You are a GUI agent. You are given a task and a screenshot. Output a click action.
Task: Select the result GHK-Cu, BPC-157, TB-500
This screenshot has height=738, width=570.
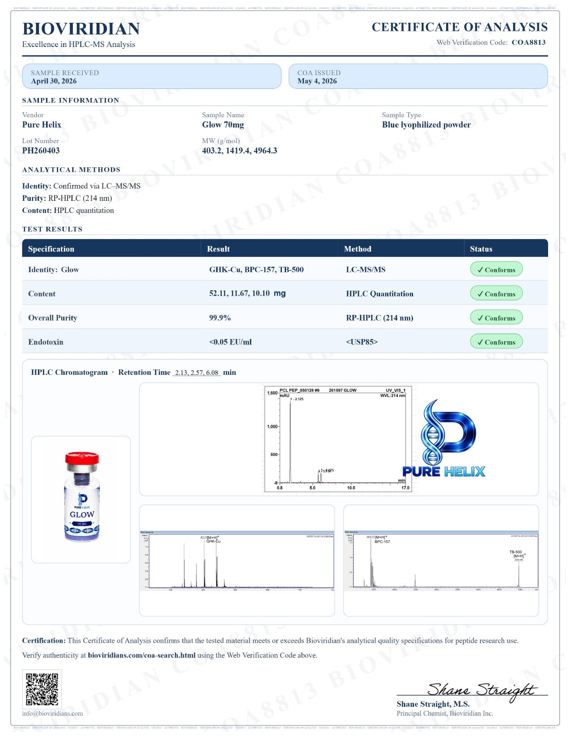coord(256,269)
